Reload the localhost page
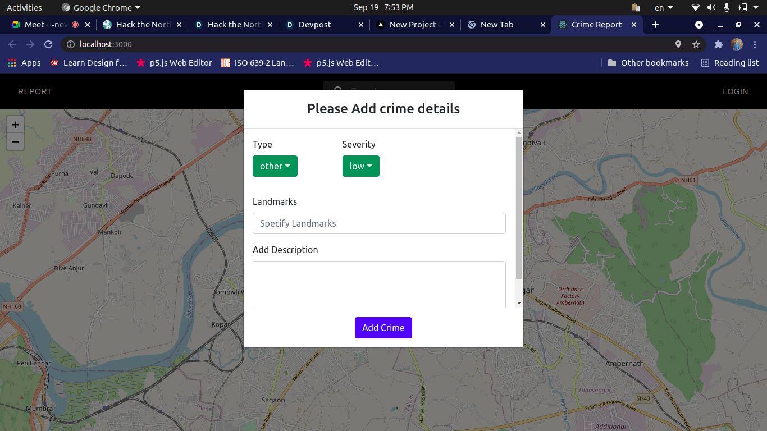767x431 pixels. pos(48,44)
